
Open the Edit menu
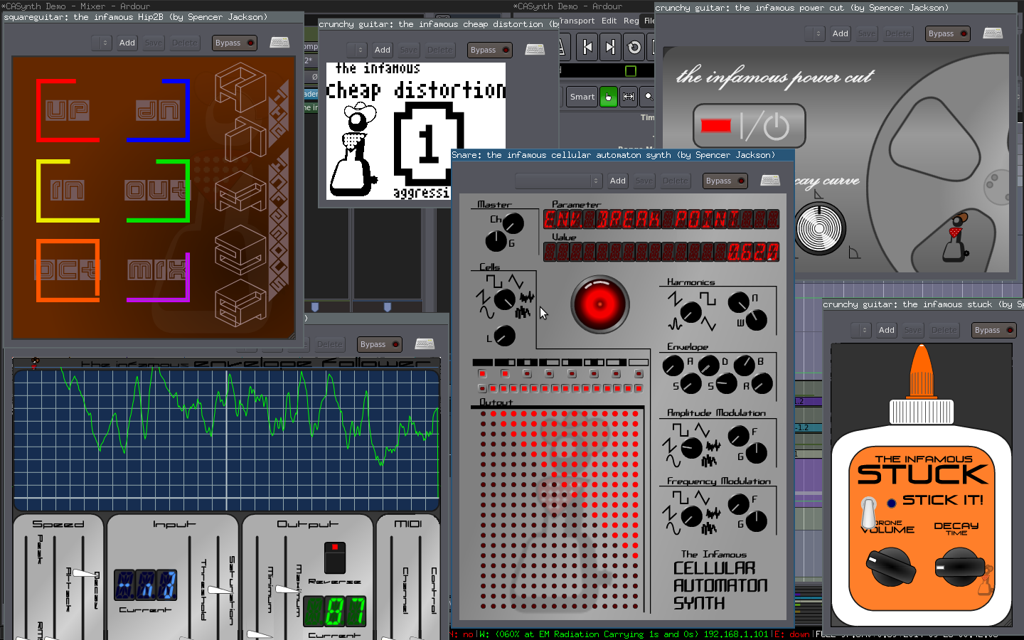click(x=609, y=21)
